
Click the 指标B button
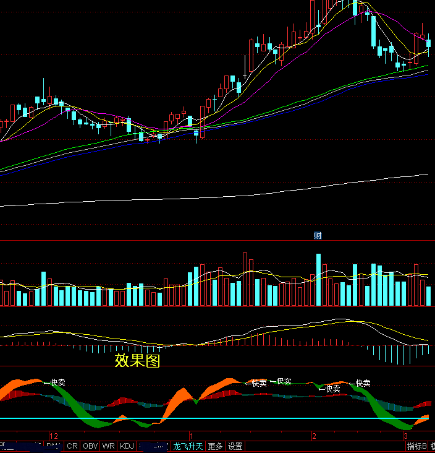[416, 446]
